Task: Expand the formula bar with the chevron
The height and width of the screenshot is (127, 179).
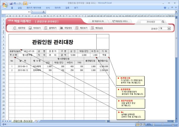Action: (176, 12)
